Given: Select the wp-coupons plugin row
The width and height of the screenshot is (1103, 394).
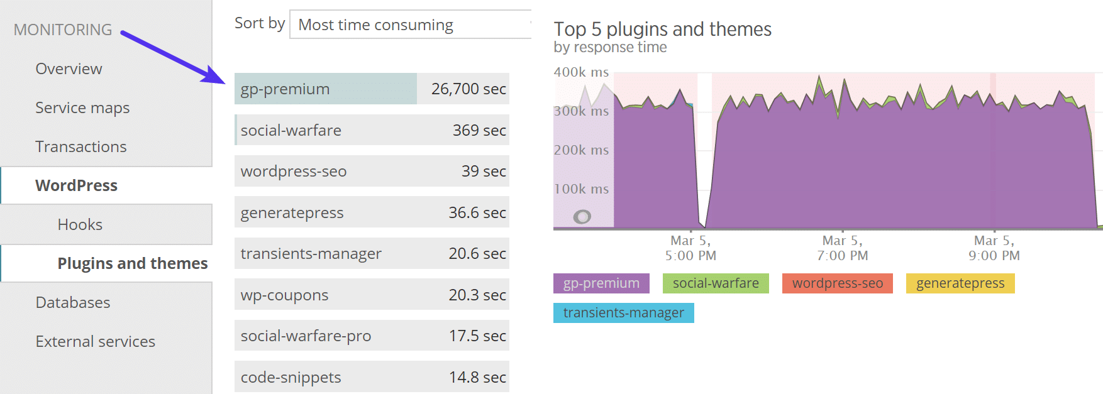Looking at the screenshot, I should [x=371, y=294].
